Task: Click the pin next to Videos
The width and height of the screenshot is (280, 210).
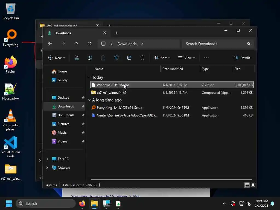Action: [x=83, y=141]
